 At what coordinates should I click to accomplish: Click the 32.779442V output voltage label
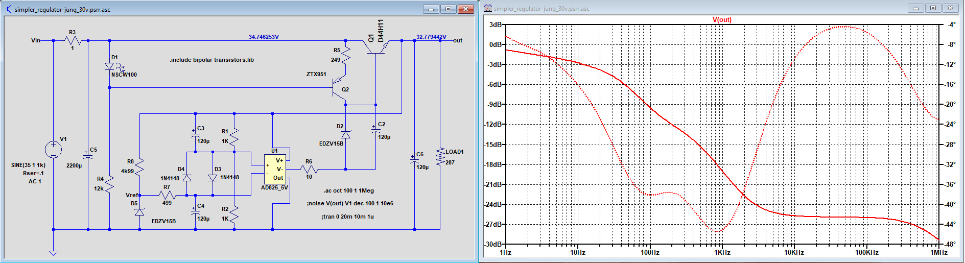[x=431, y=37]
